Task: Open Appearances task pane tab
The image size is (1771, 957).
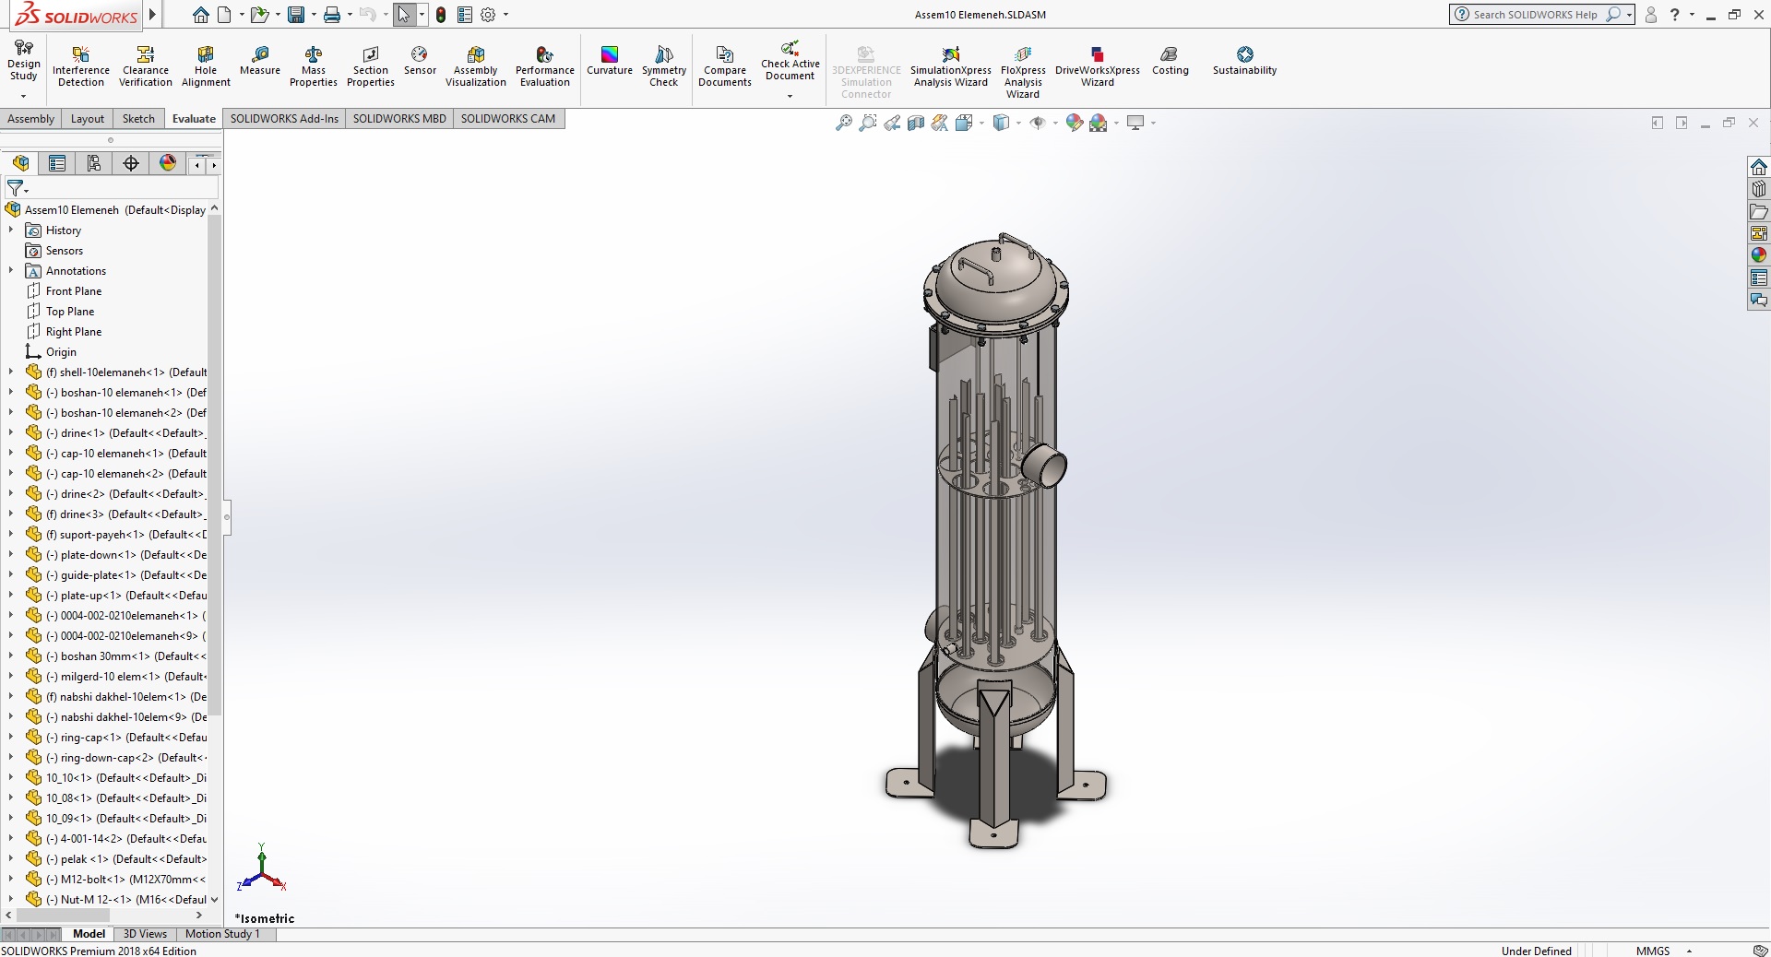Action: click(1759, 255)
